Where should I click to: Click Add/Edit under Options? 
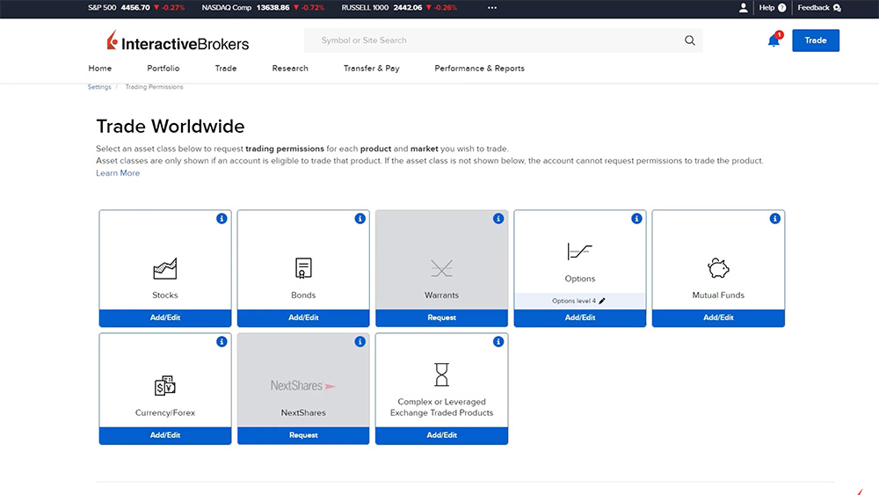[579, 318]
